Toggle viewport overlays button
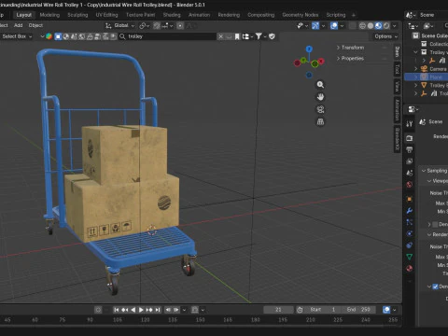448x336 pixels. point(334,26)
